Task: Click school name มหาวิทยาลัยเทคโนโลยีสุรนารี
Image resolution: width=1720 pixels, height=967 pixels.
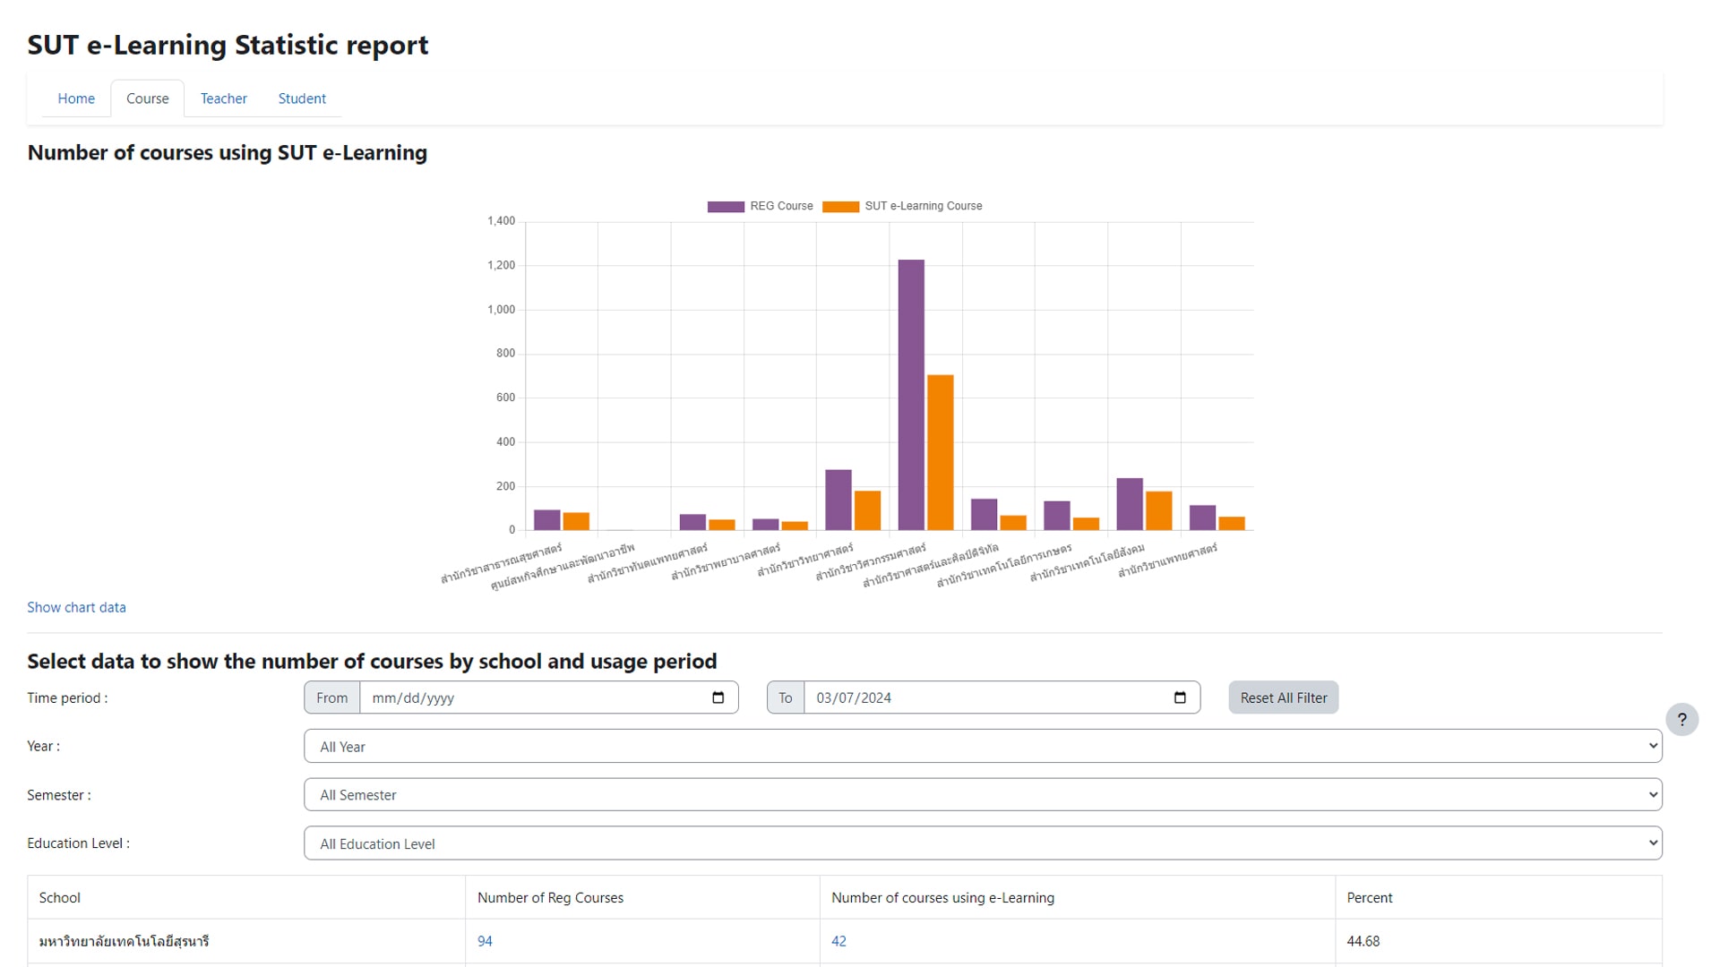Action: pos(124,941)
